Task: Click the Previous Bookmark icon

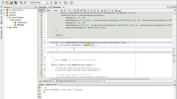Action: tap(92, 10)
